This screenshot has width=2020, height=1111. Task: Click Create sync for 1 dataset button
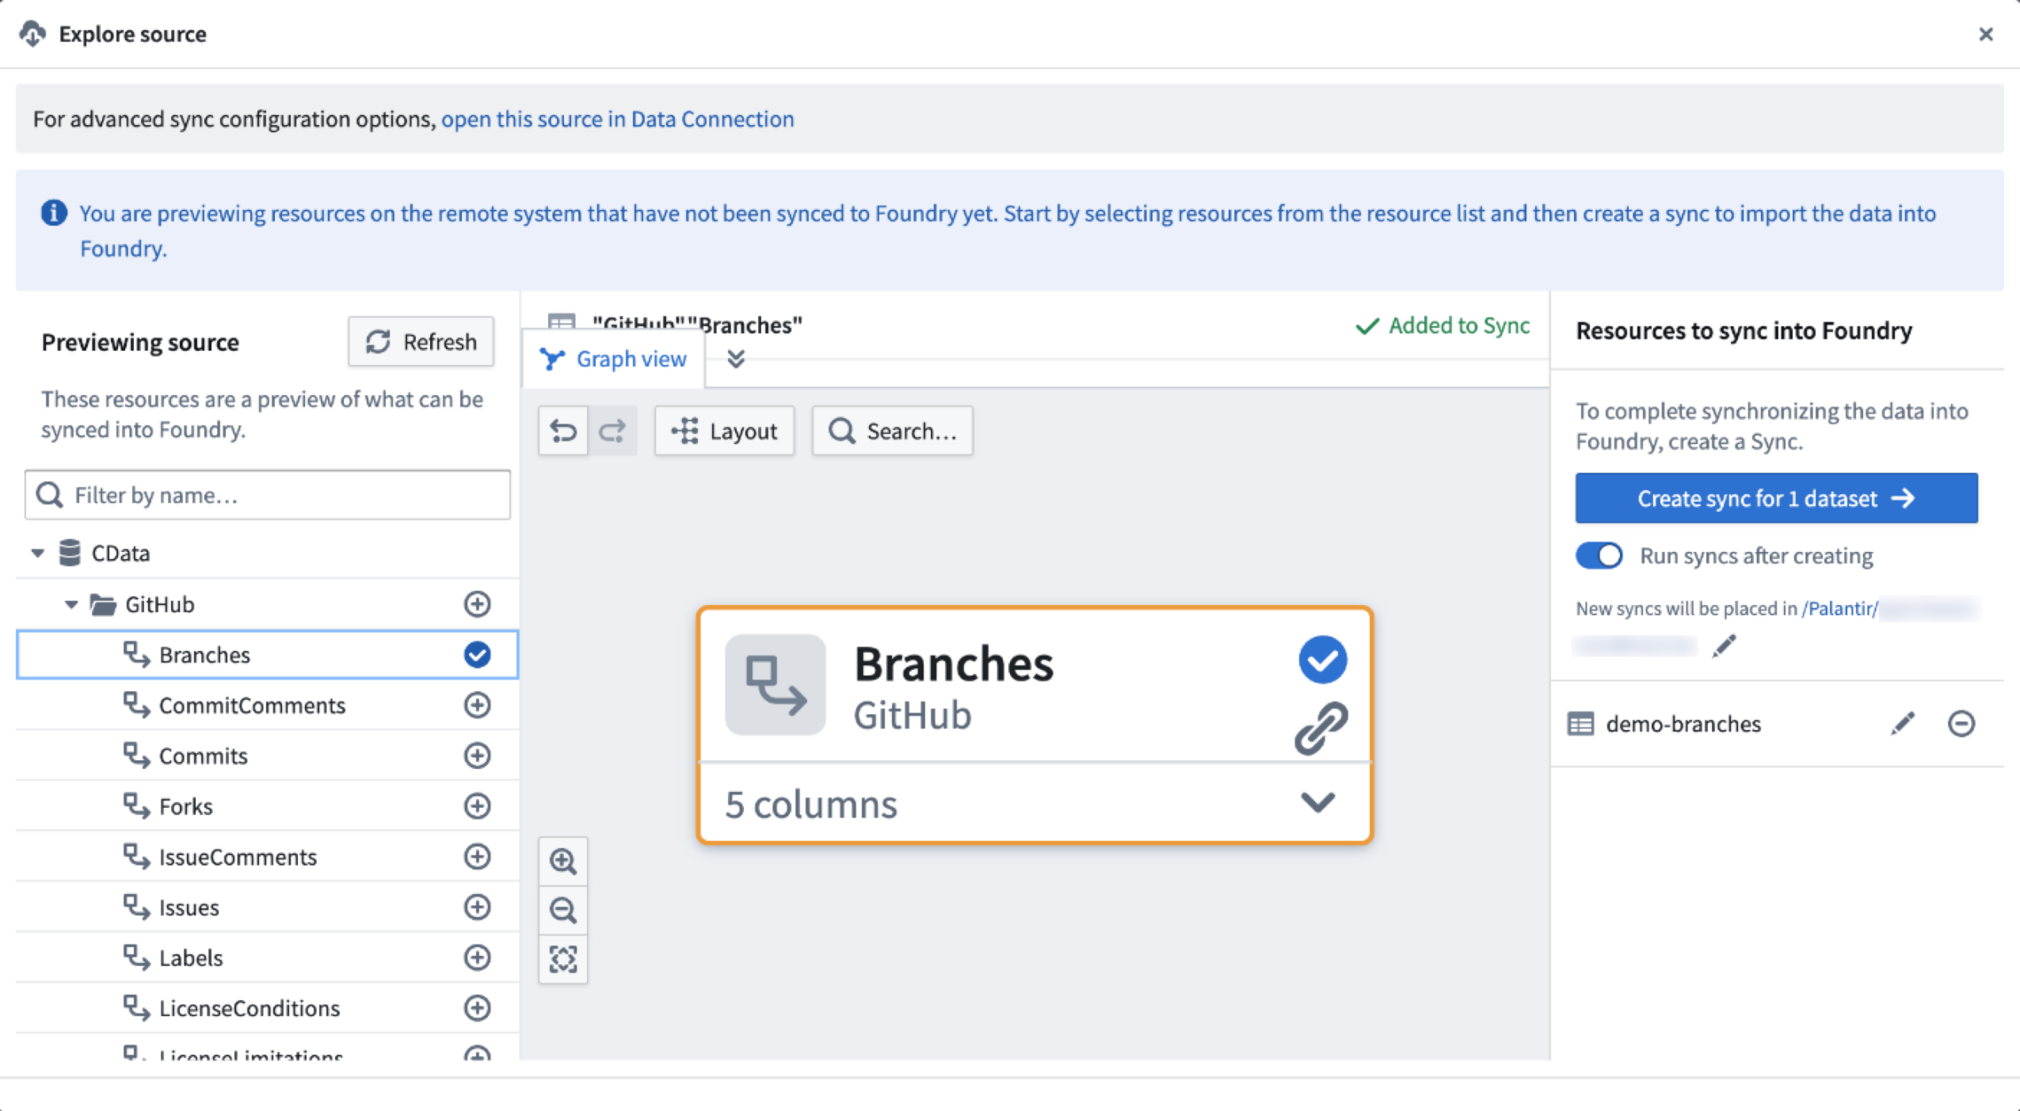pyautogui.click(x=1775, y=498)
